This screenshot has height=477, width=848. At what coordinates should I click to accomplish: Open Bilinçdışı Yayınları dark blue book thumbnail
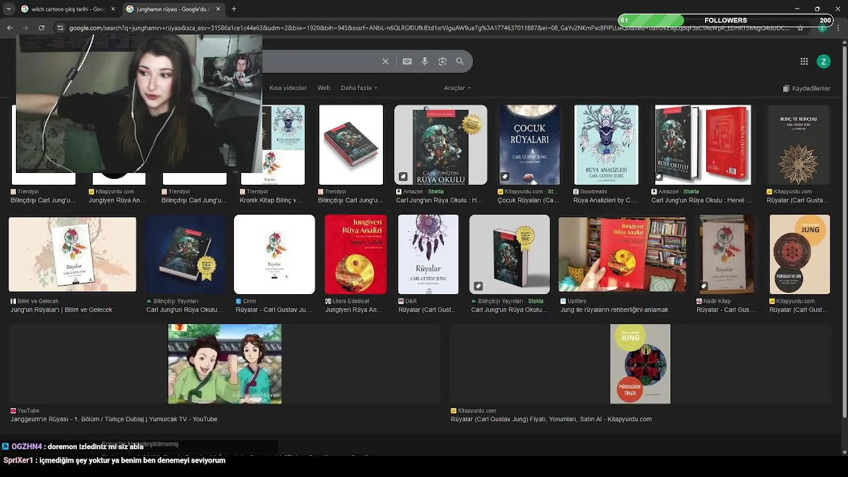pos(185,254)
